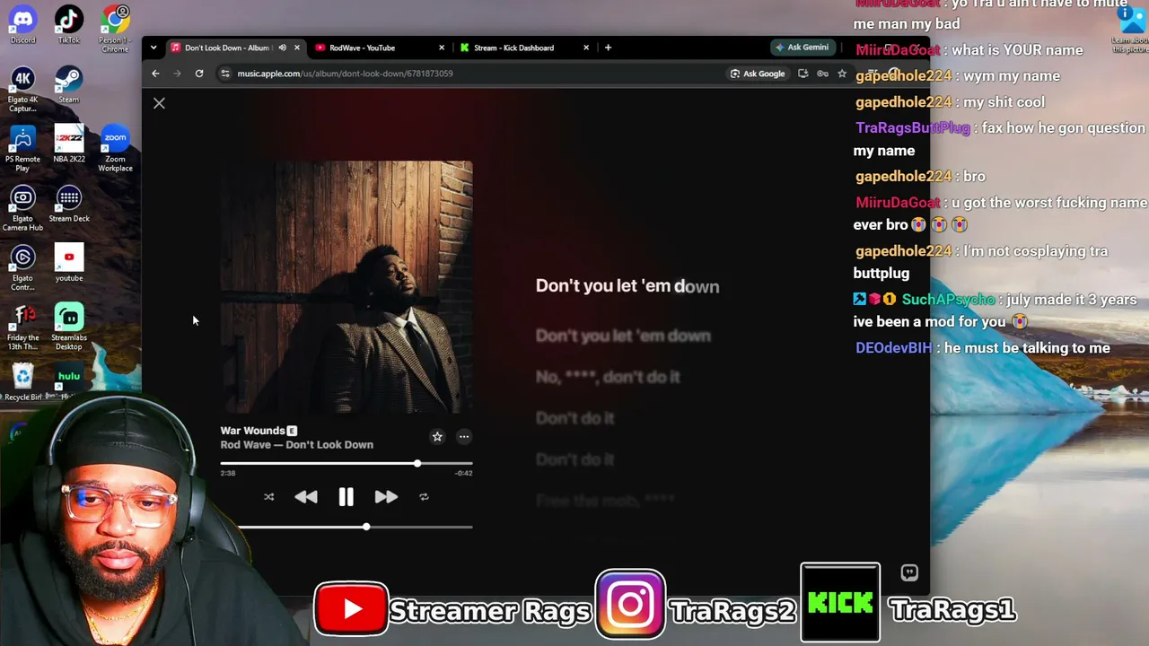Go forward in the browser
This screenshot has height=646, width=1149.
[x=177, y=74]
